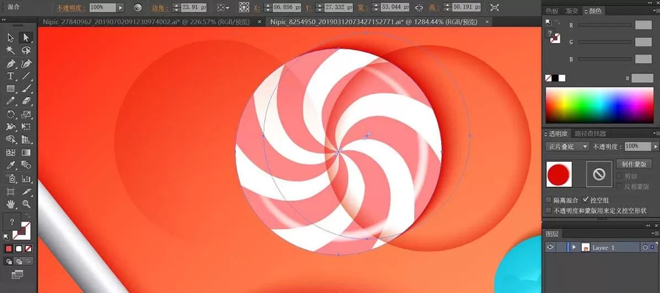Toggle constrain width and height proportions link

pyautogui.click(x=419, y=8)
